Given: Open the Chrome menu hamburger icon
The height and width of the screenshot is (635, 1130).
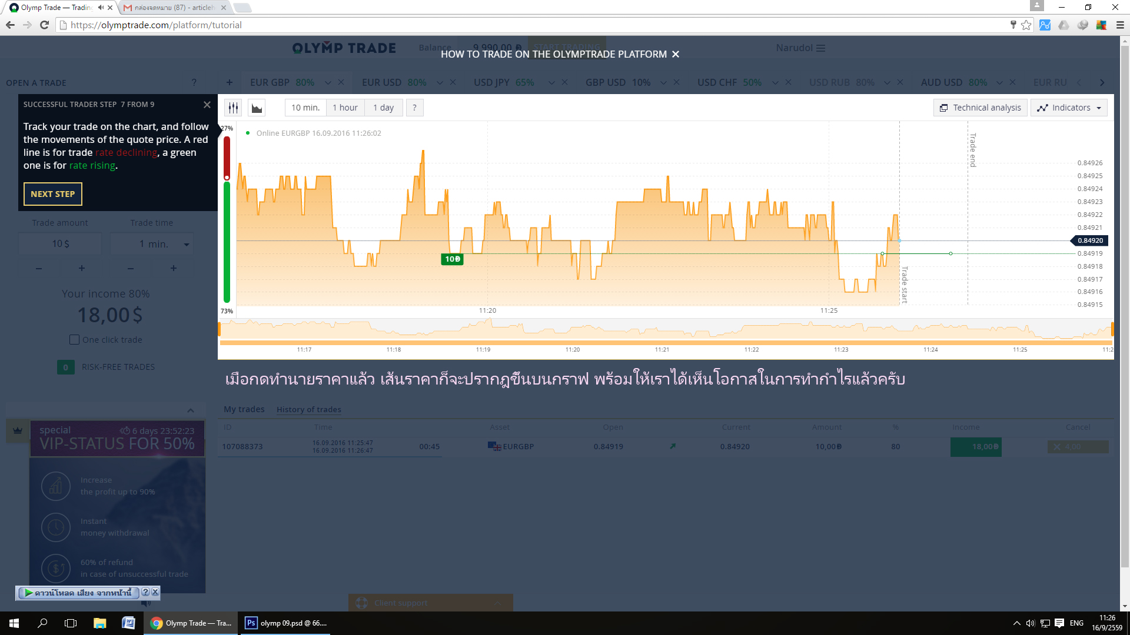Looking at the screenshot, I should pyautogui.click(x=1120, y=25).
